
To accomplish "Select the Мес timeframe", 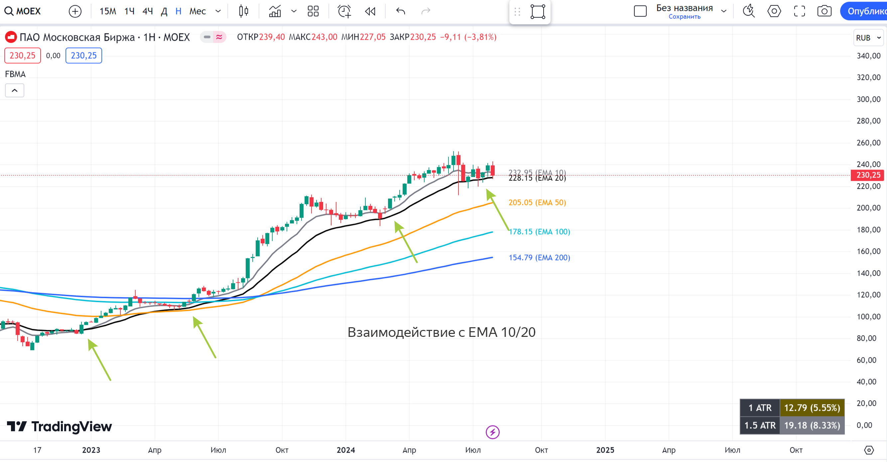I will (197, 11).
